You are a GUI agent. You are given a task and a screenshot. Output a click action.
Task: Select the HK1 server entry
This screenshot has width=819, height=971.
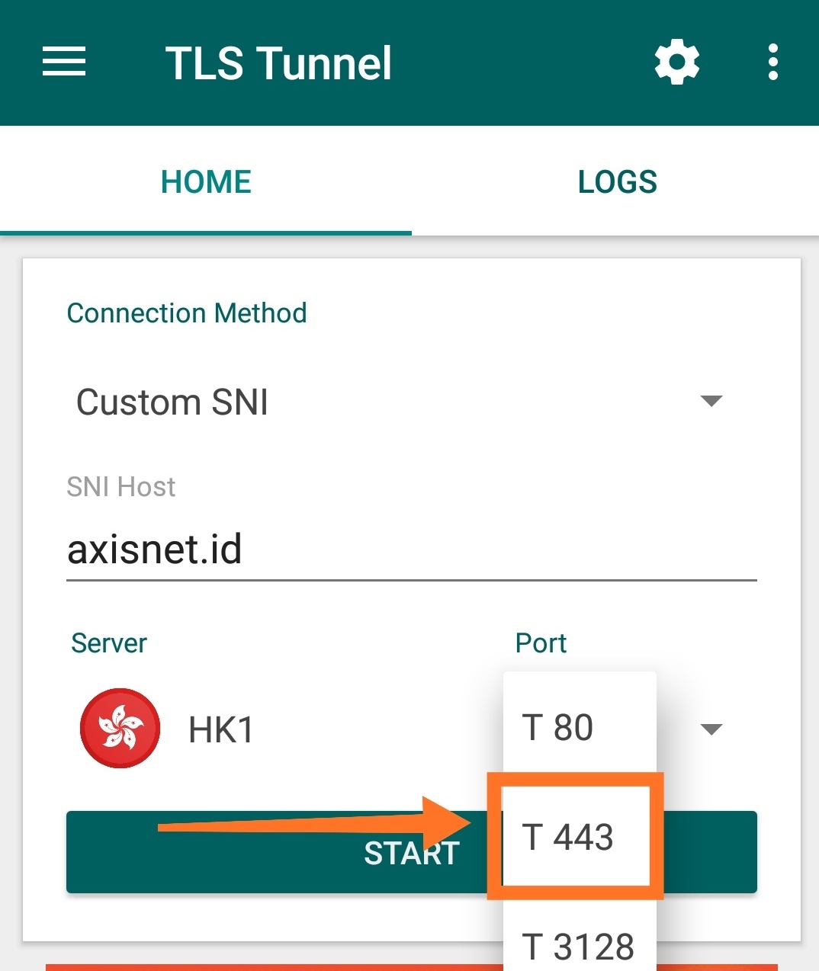click(x=220, y=729)
